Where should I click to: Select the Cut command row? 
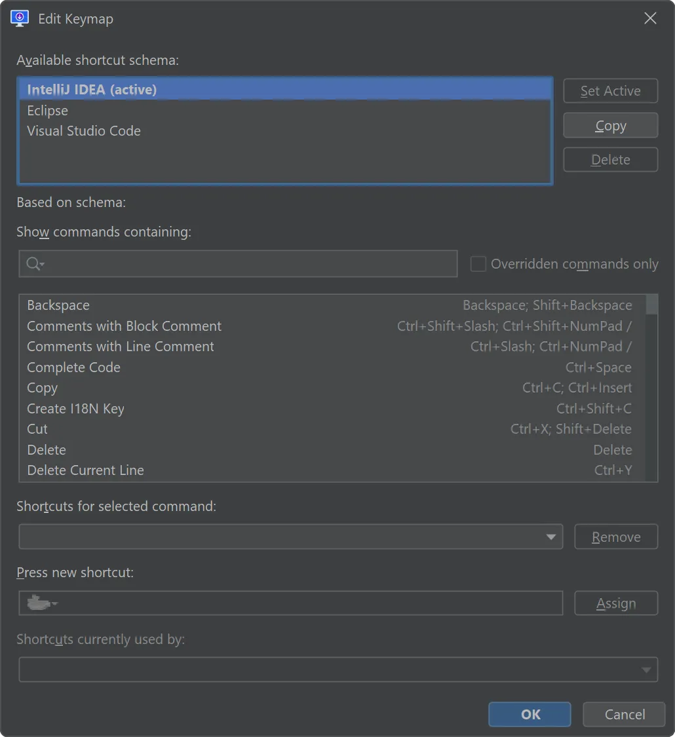332,428
